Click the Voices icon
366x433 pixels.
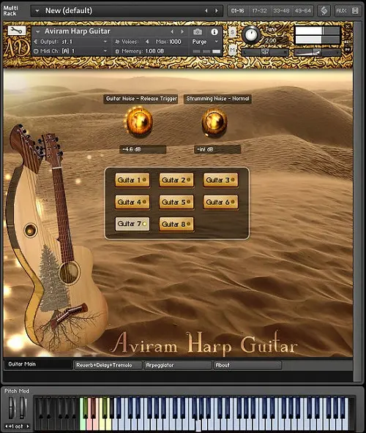point(117,42)
